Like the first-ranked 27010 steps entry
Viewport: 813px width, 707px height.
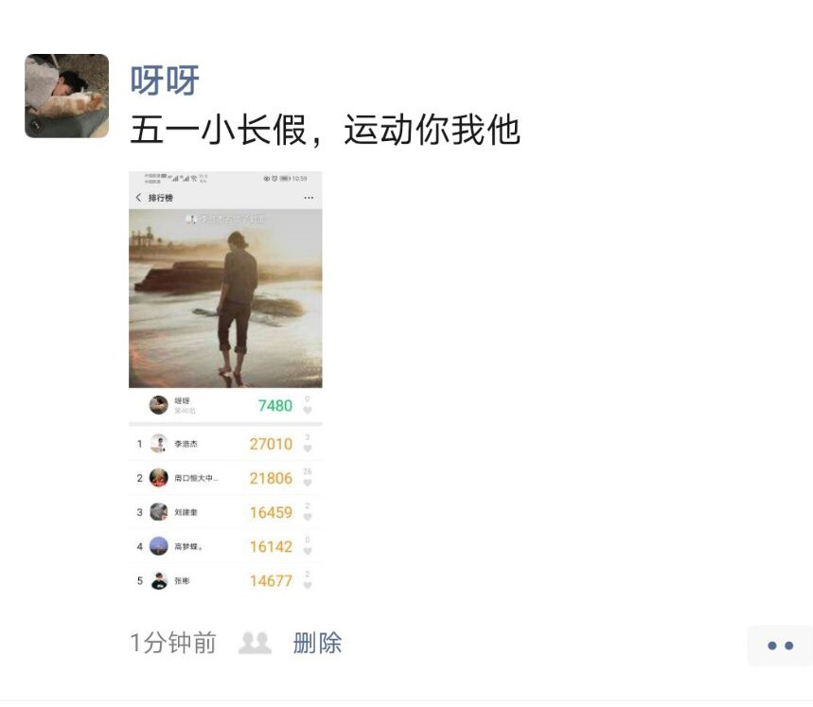pyautogui.click(x=308, y=449)
